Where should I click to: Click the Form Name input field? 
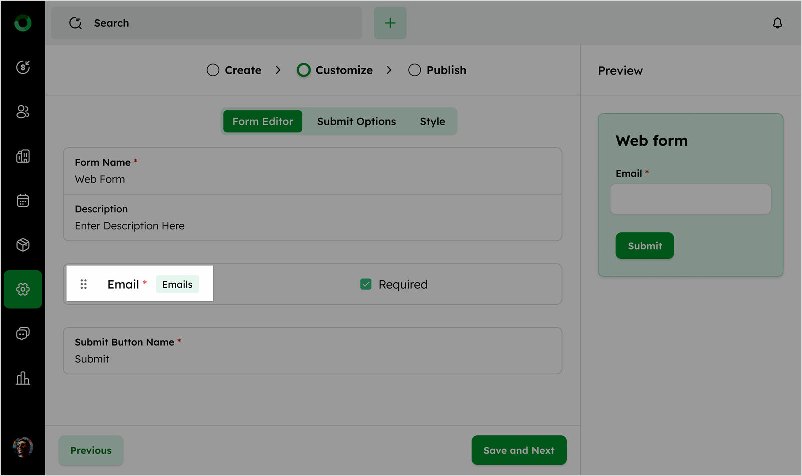click(x=312, y=179)
